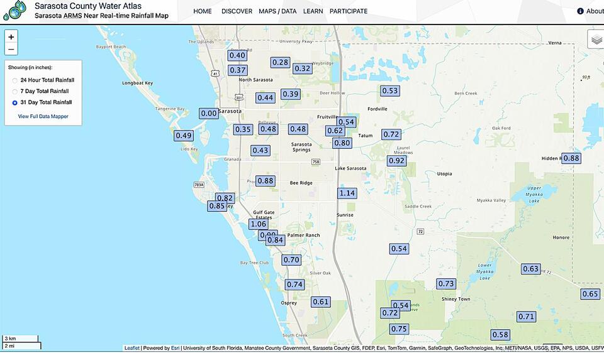Click the 0.74 rainfall marker
The image size is (604, 353).
pyautogui.click(x=294, y=285)
